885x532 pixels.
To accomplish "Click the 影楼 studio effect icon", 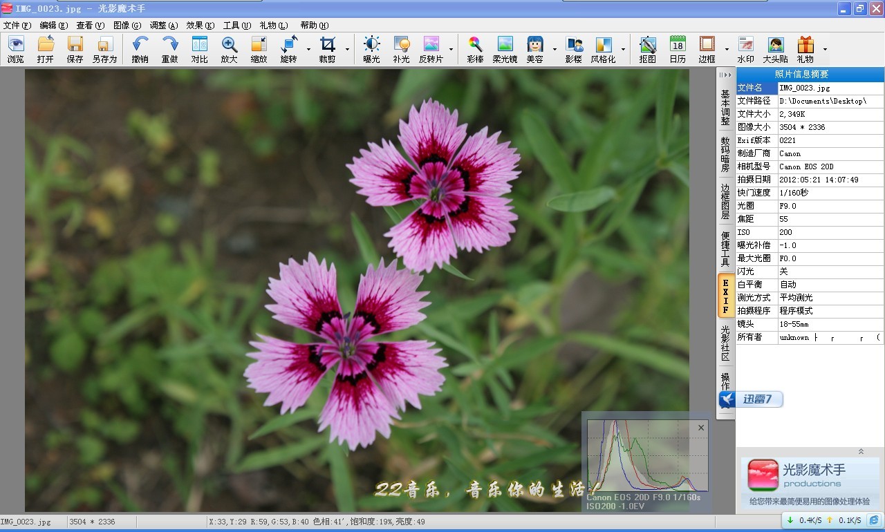I will [x=573, y=50].
